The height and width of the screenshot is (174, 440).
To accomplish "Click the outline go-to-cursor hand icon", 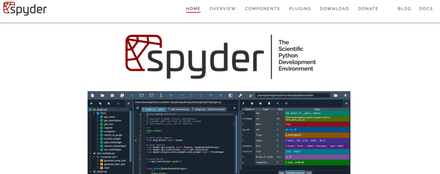I will (x=92, y=103).
